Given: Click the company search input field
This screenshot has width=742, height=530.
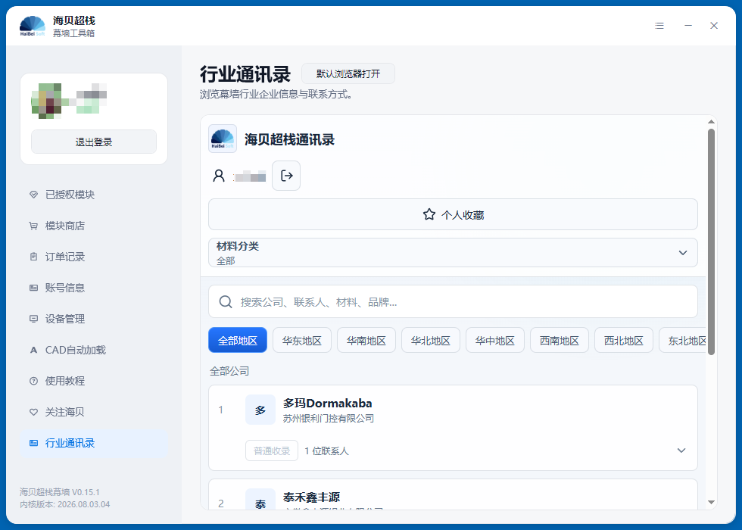Looking at the screenshot, I should [453, 301].
